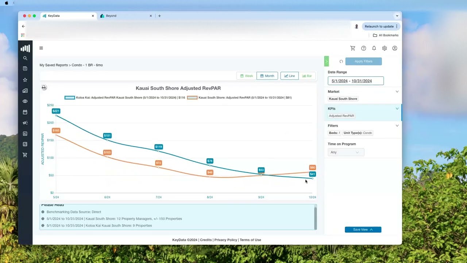Image resolution: width=467 pixels, height=263 pixels.
Task: Open browser profile avatar
Action: pyautogui.click(x=356, y=26)
